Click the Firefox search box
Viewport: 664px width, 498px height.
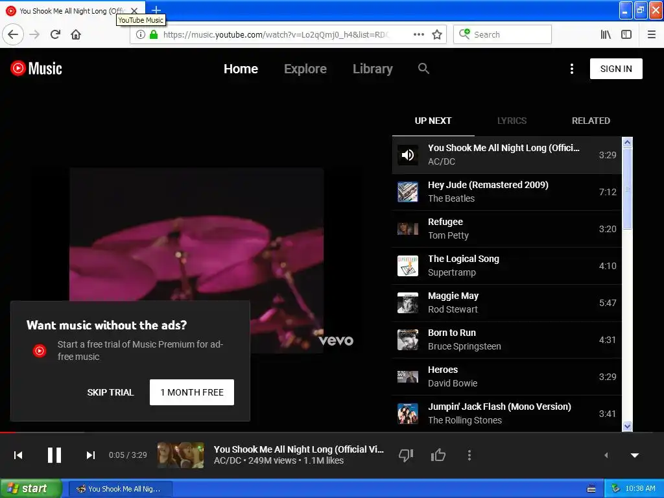pos(503,34)
